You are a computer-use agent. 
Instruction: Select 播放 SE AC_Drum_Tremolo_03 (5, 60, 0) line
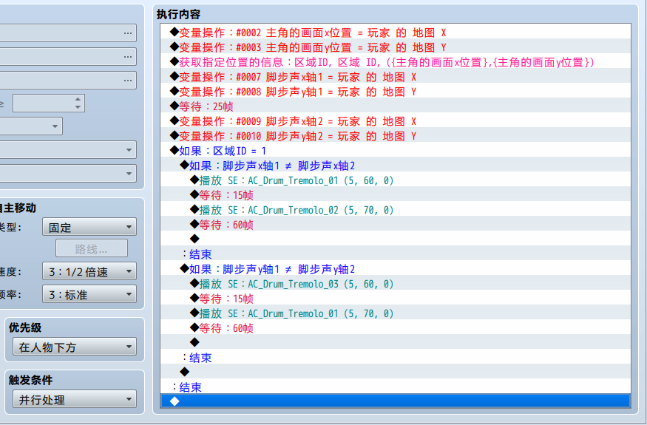396,284
